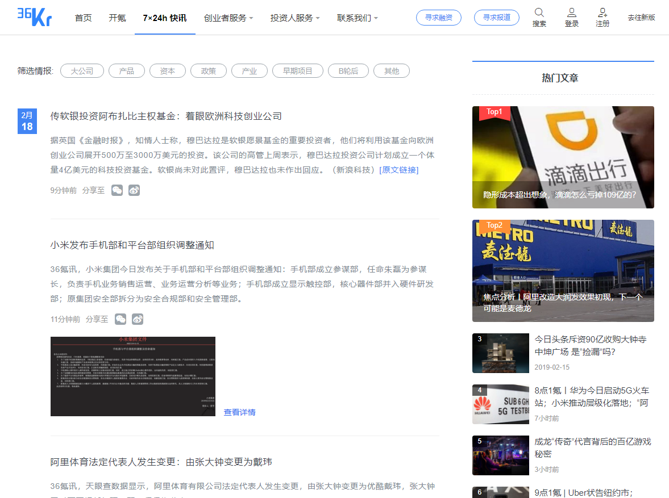Toggle the 其他 filter tag
Image resolution: width=669 pixels, height=498 pixels.
pyautogui.click(x=392, y=71)
